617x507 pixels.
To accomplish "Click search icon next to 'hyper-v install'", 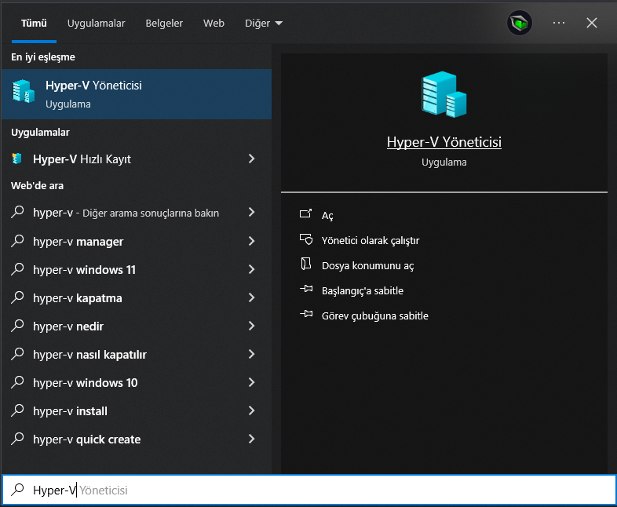I will pyautogui.click(x=17, y=410).
